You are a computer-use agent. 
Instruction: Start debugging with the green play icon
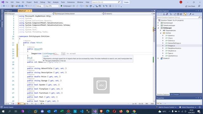point(62,6)
